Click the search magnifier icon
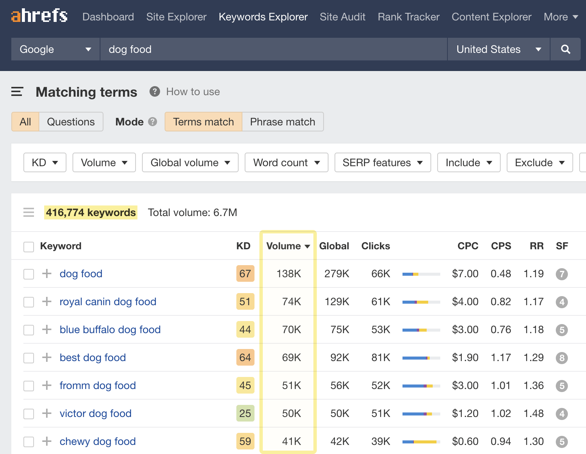The width and height of the screenshot is (586, 454). tap(565, 49)
